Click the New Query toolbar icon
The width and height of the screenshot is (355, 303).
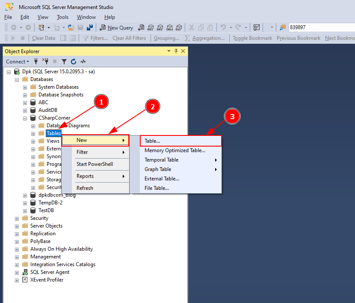116,27
